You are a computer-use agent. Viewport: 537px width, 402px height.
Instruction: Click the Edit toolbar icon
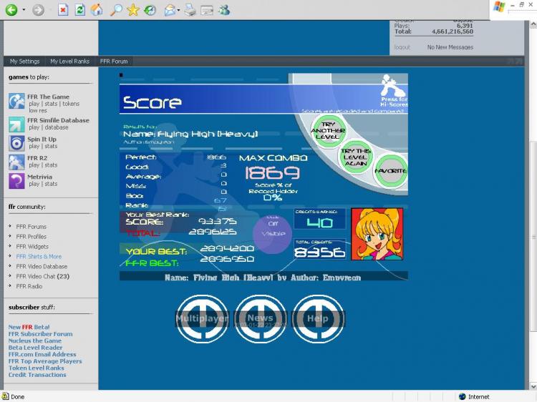pyautogui.click(x=207, y=10)
